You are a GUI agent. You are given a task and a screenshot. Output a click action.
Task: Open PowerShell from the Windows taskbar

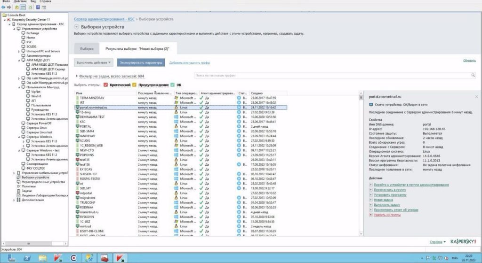[x=28, y=257]
